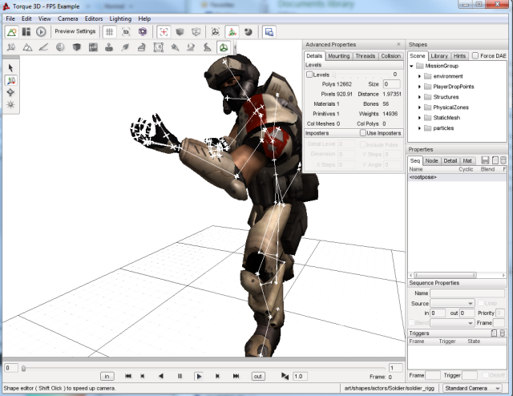Toggle the grid display icon

click(110, 31)
